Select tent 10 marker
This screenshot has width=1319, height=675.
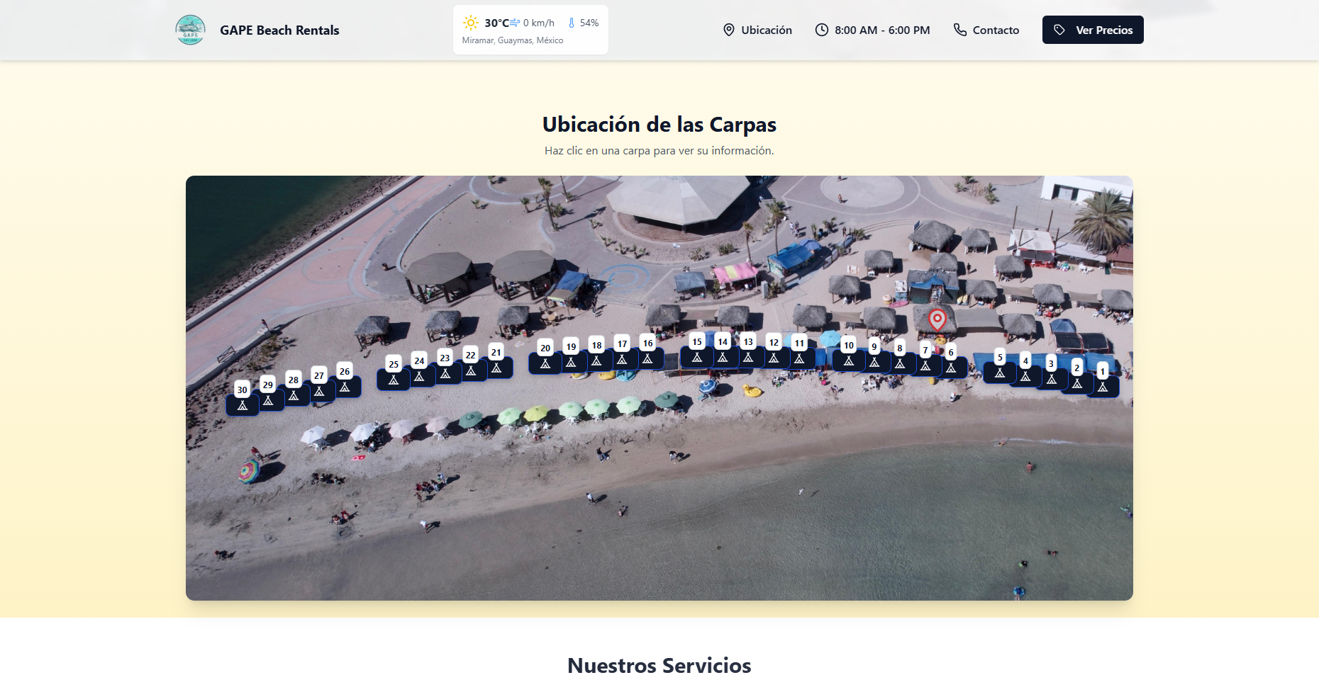[849, 361]
